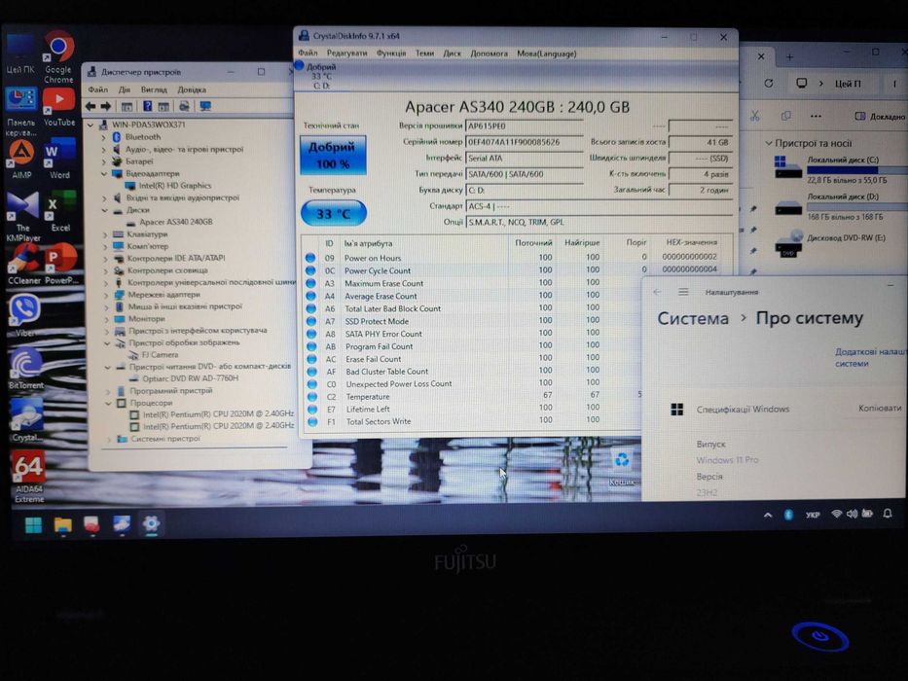Select Optiarc DVD RW AD-7760H device
Viewport: 908px width, 681px height.
tap(190, 378)
